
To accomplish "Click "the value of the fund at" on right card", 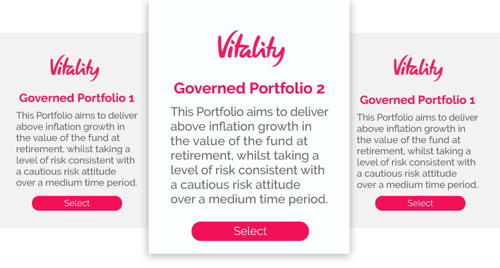I will click(x=408, y=140).
